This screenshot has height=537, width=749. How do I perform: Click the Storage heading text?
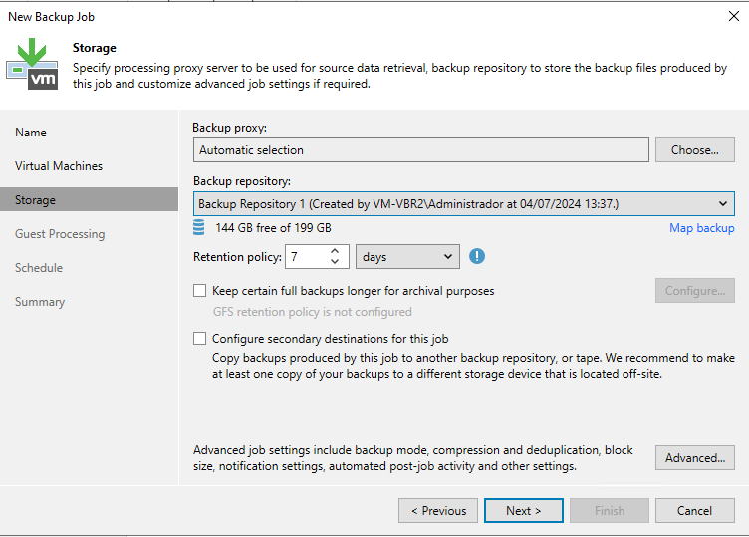click(x=94, y=48)
